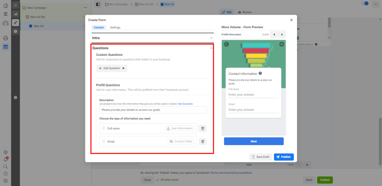Grab the drag handle on Email row
Viewport: 382px width, 186px height.
coord(104,141)
